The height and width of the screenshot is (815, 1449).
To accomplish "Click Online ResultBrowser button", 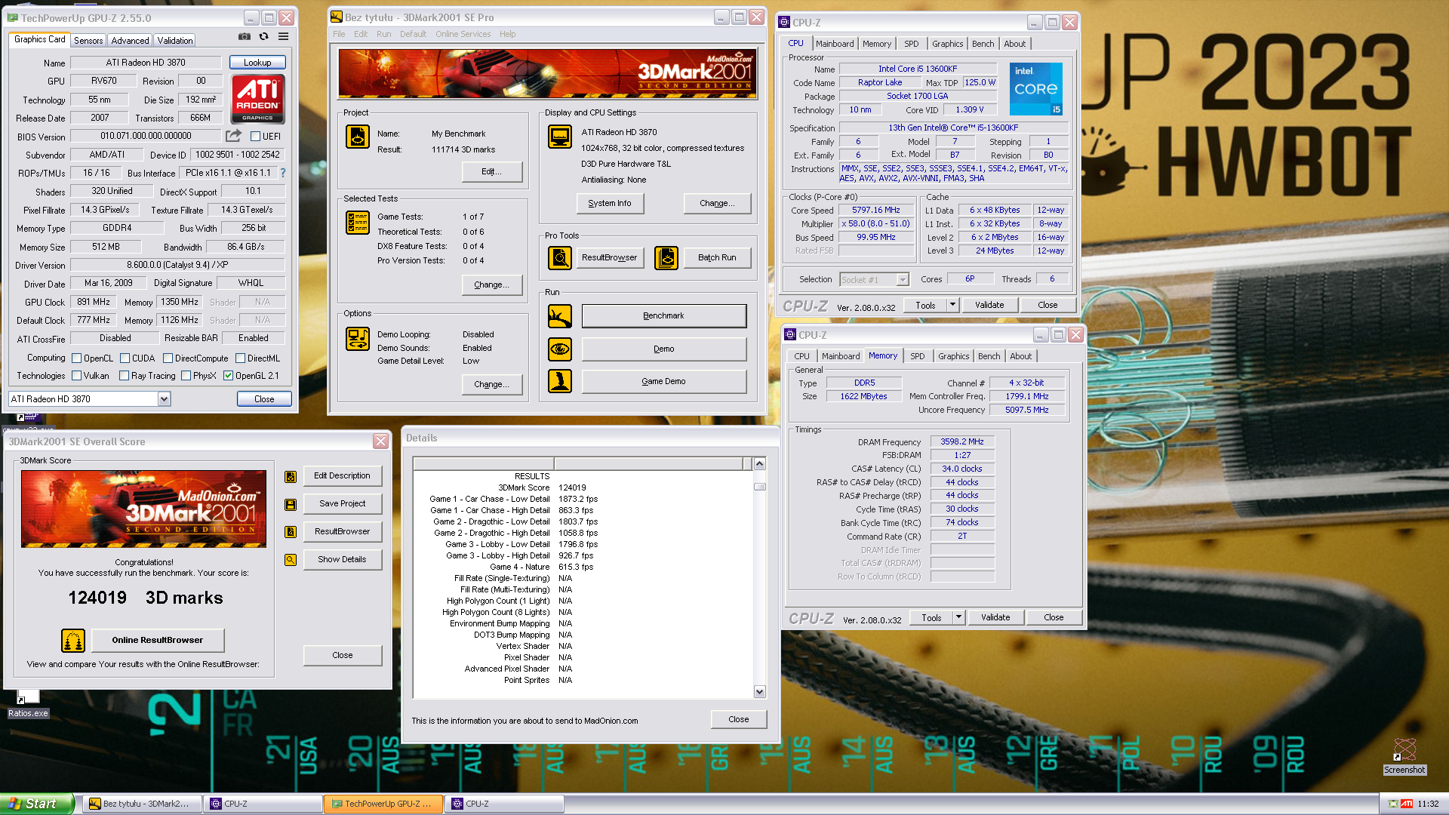I will 158,640.
